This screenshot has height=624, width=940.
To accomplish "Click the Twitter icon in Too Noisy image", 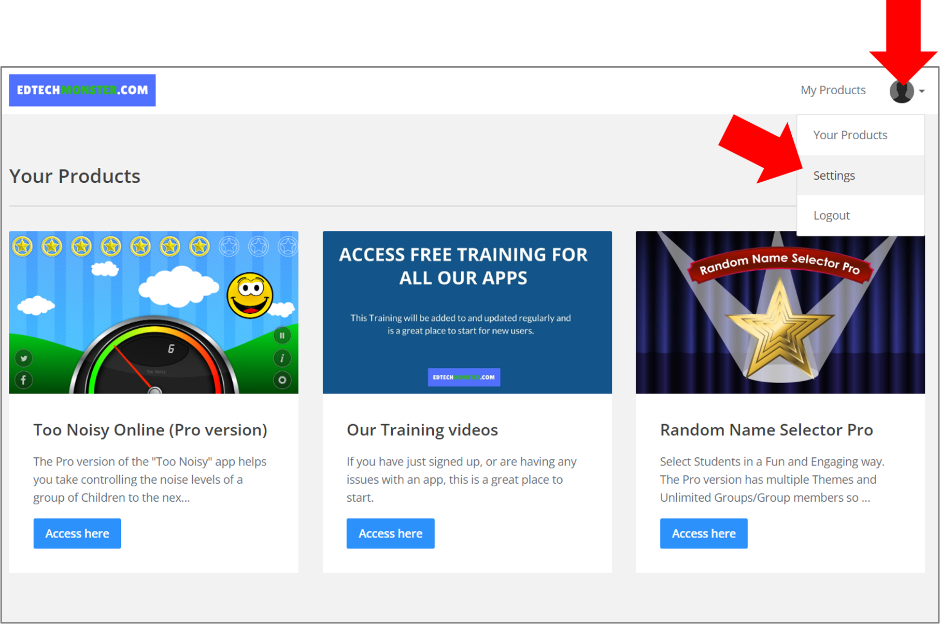I will tap(23, 358).
